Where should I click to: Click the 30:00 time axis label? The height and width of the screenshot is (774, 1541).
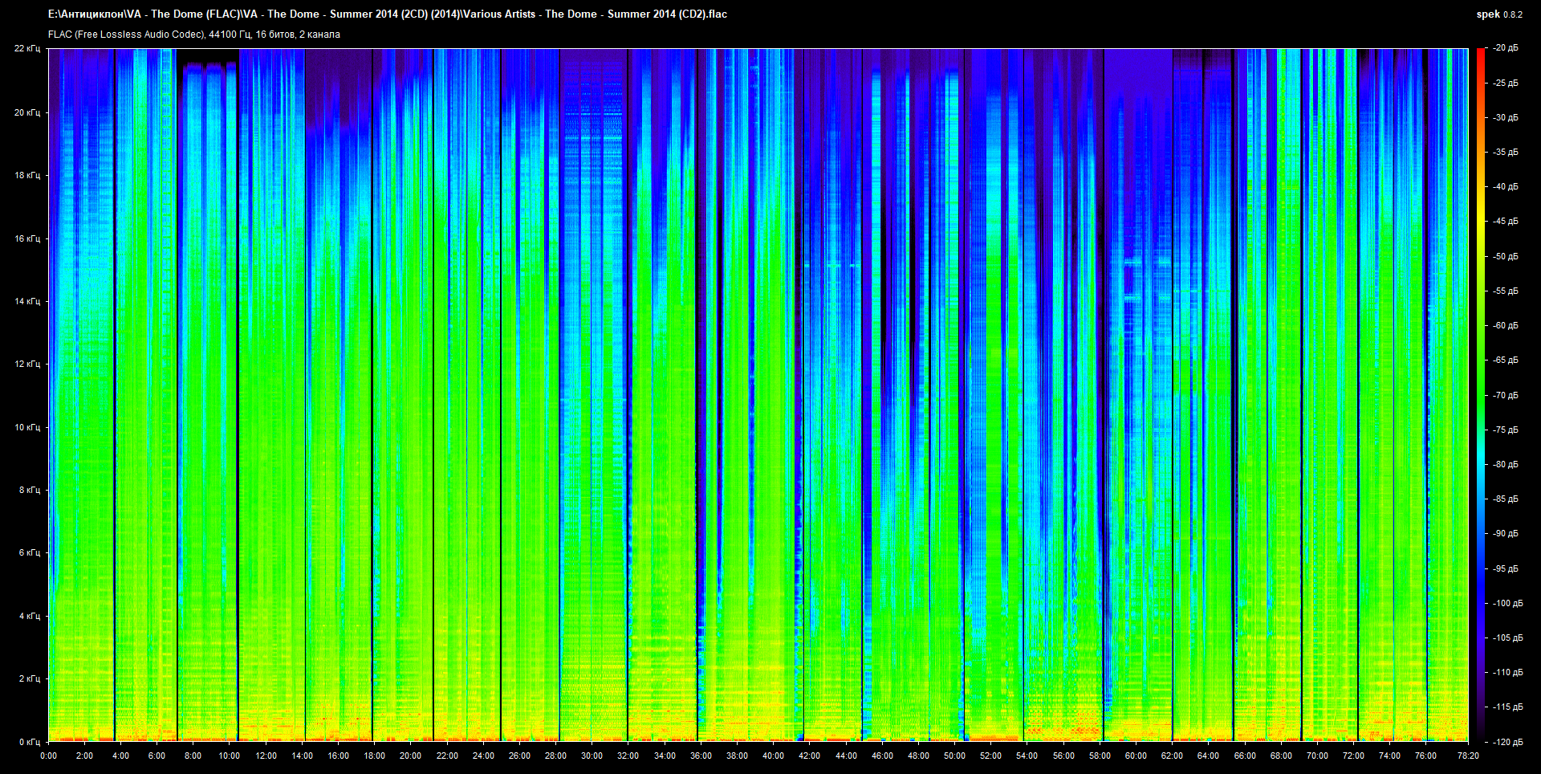coord(592,756)
